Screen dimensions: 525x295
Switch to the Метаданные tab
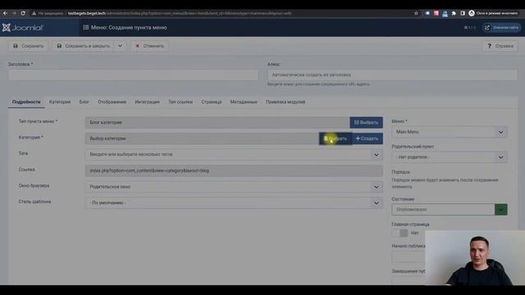[x=244, y=102]
